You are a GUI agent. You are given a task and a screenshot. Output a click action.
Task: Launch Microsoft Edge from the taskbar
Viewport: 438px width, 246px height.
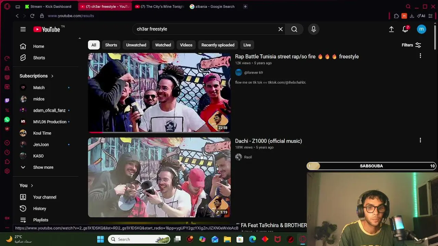pyautogui.click(x=253, y=239)
